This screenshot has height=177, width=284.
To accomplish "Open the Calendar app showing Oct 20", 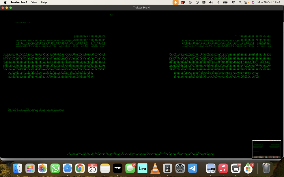I will point(92,168).
